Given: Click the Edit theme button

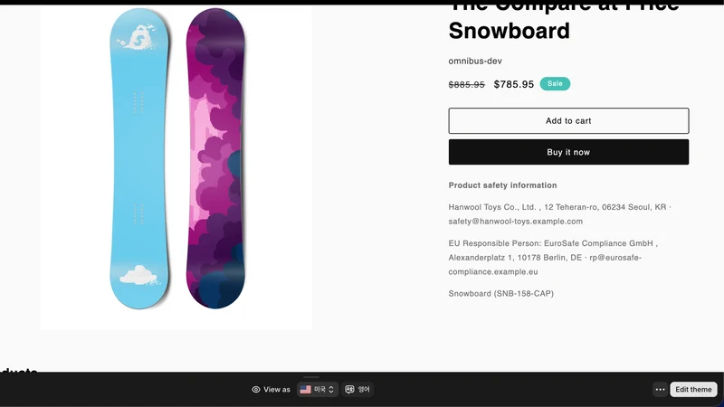Looking at the screenshot, I should (x=693, y=390).
